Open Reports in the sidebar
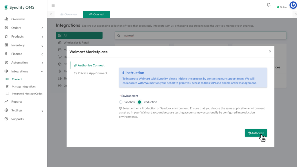The width and height of the screenshot is (297, 167). 17,101
